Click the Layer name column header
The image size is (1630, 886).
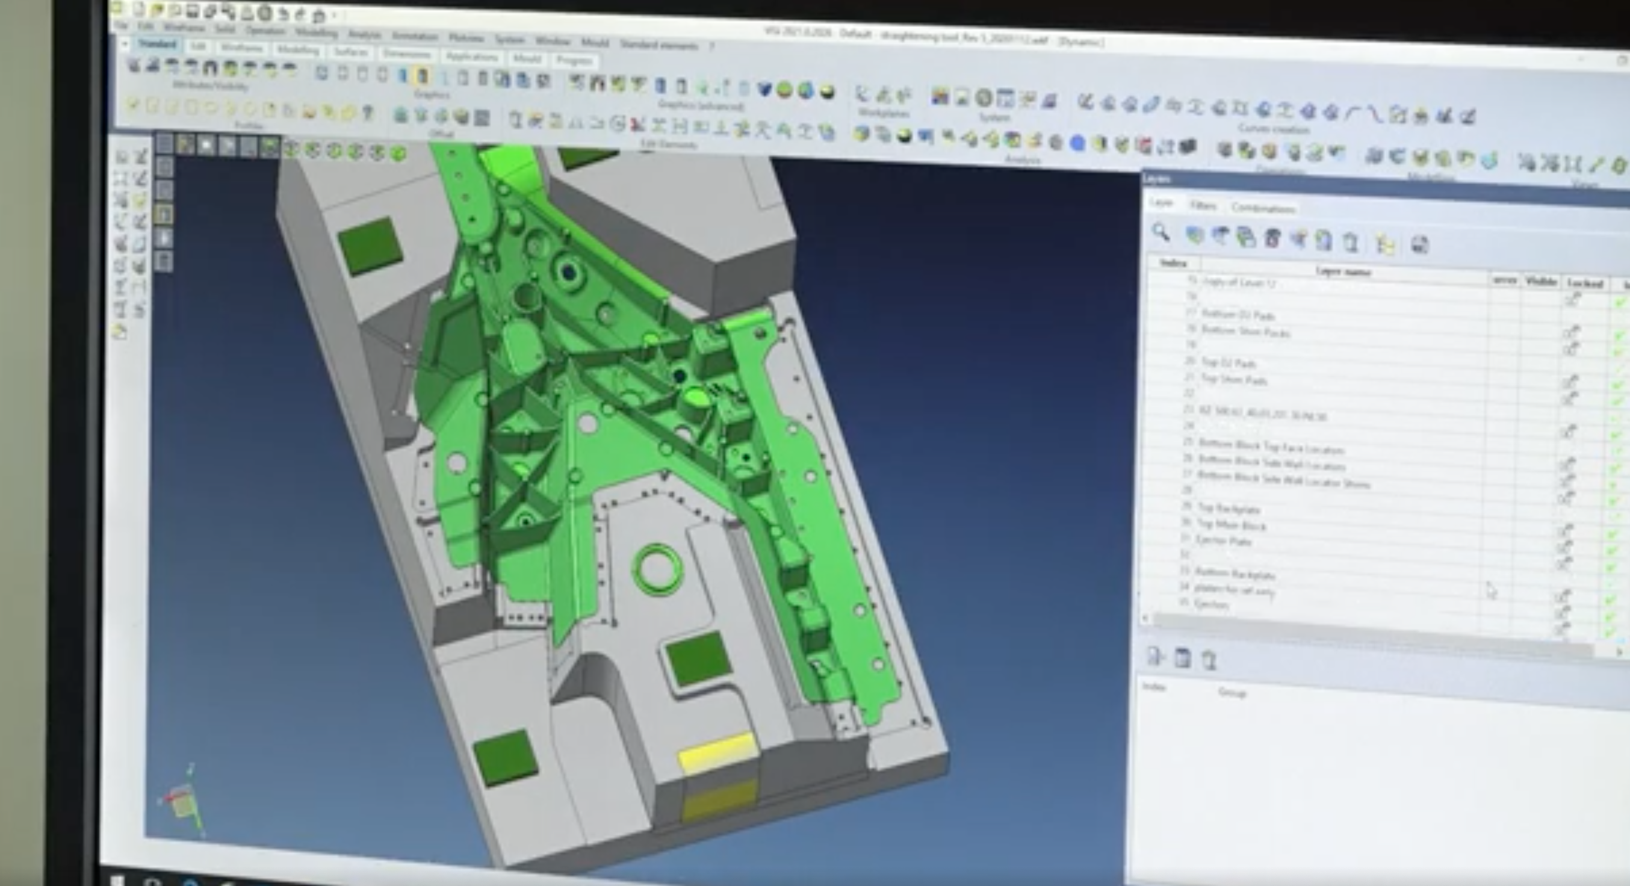[1343, 272]
